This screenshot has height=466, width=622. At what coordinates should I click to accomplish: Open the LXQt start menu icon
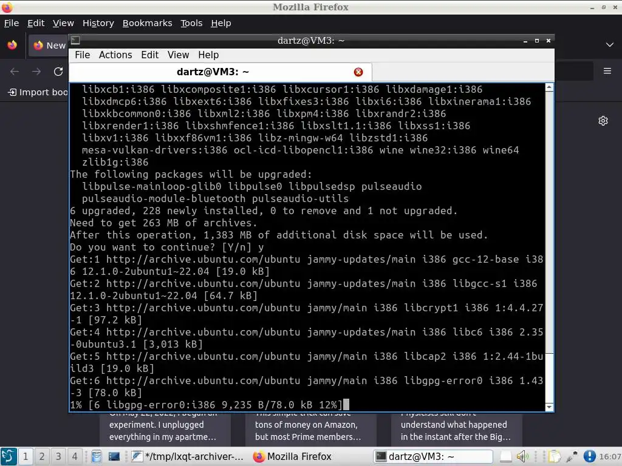pyautogui.click(x=9, y=456)
